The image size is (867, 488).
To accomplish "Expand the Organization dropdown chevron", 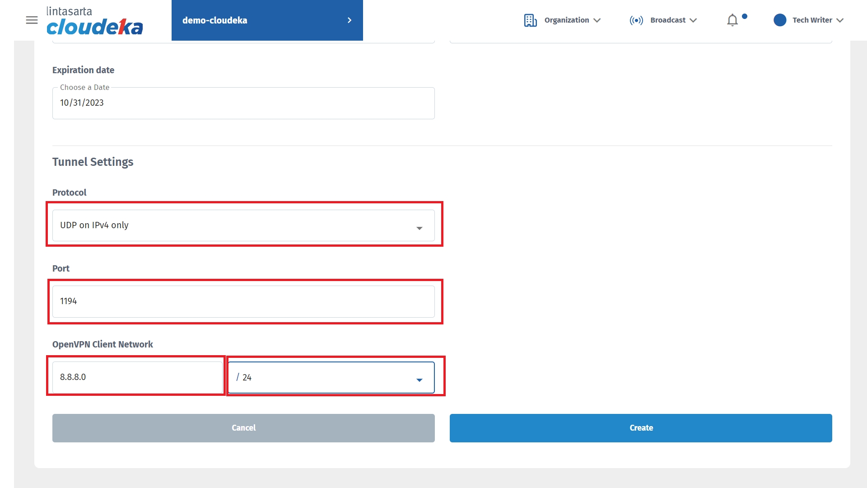I will 597,20.
